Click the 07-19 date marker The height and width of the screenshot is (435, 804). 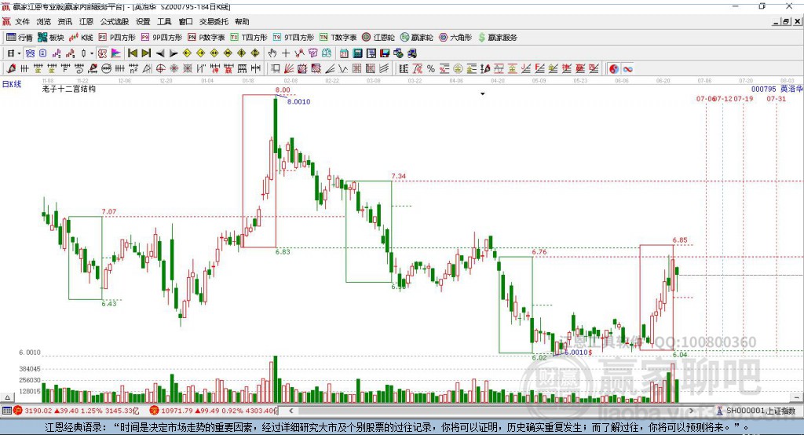[x=744, y=98]
